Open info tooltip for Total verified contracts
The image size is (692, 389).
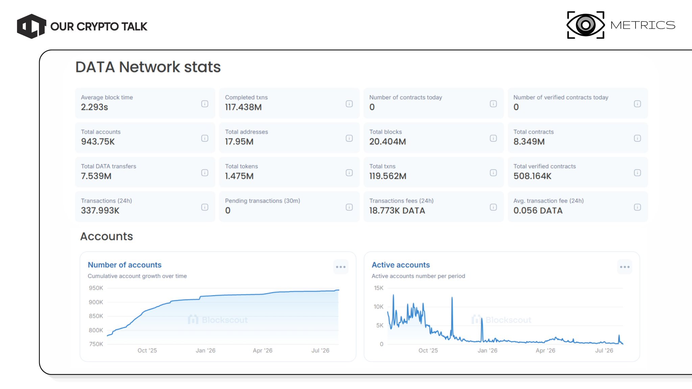[637, 173]
